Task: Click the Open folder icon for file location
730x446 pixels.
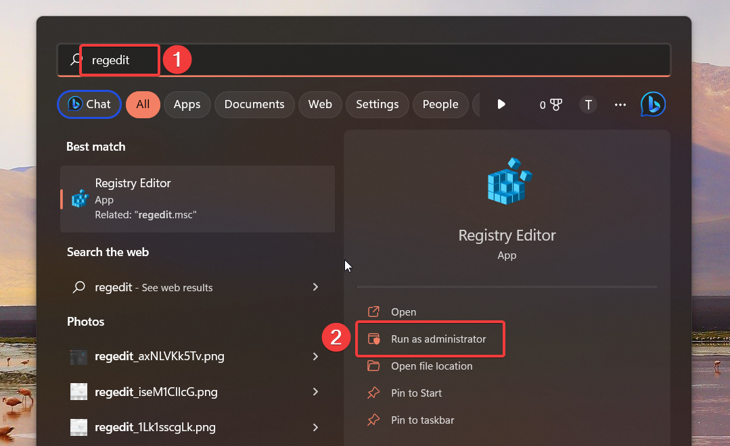Action: [374, 366]
